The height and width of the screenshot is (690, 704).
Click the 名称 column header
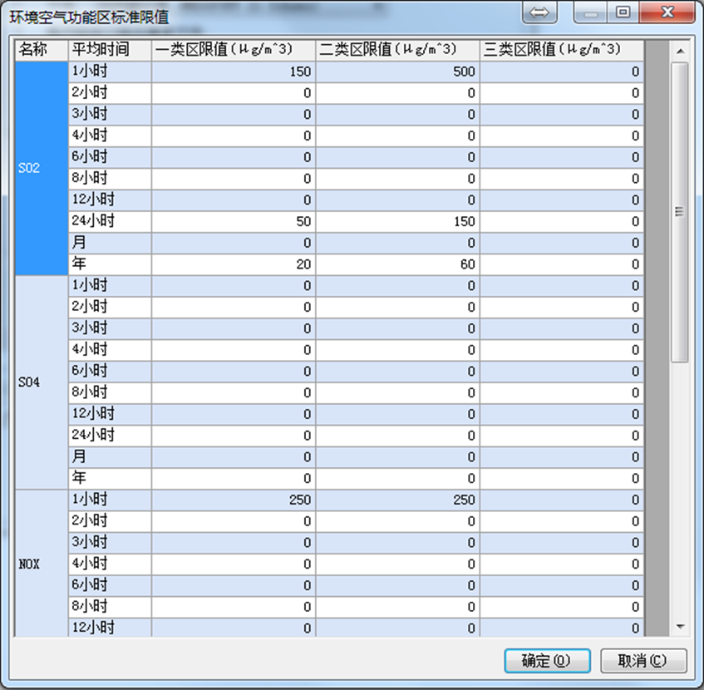(x=42, y=50)
